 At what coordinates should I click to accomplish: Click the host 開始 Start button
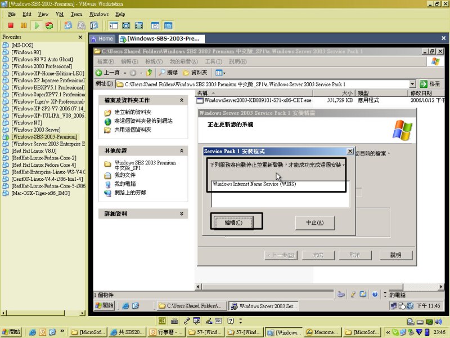[x=11, y=332]
